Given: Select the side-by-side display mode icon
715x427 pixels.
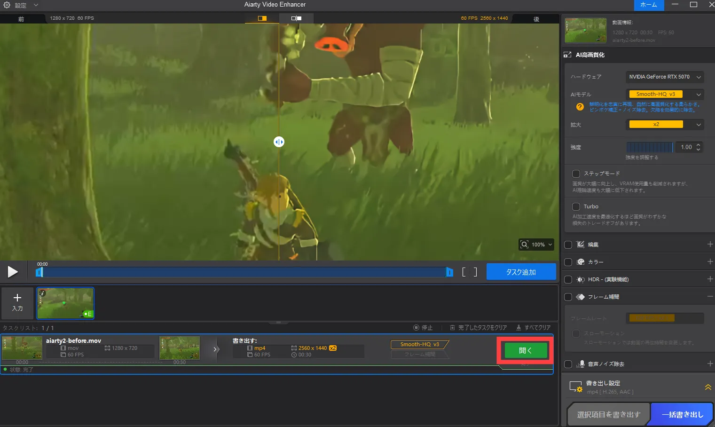Looking at the screenshot, I should pos(296,18).
